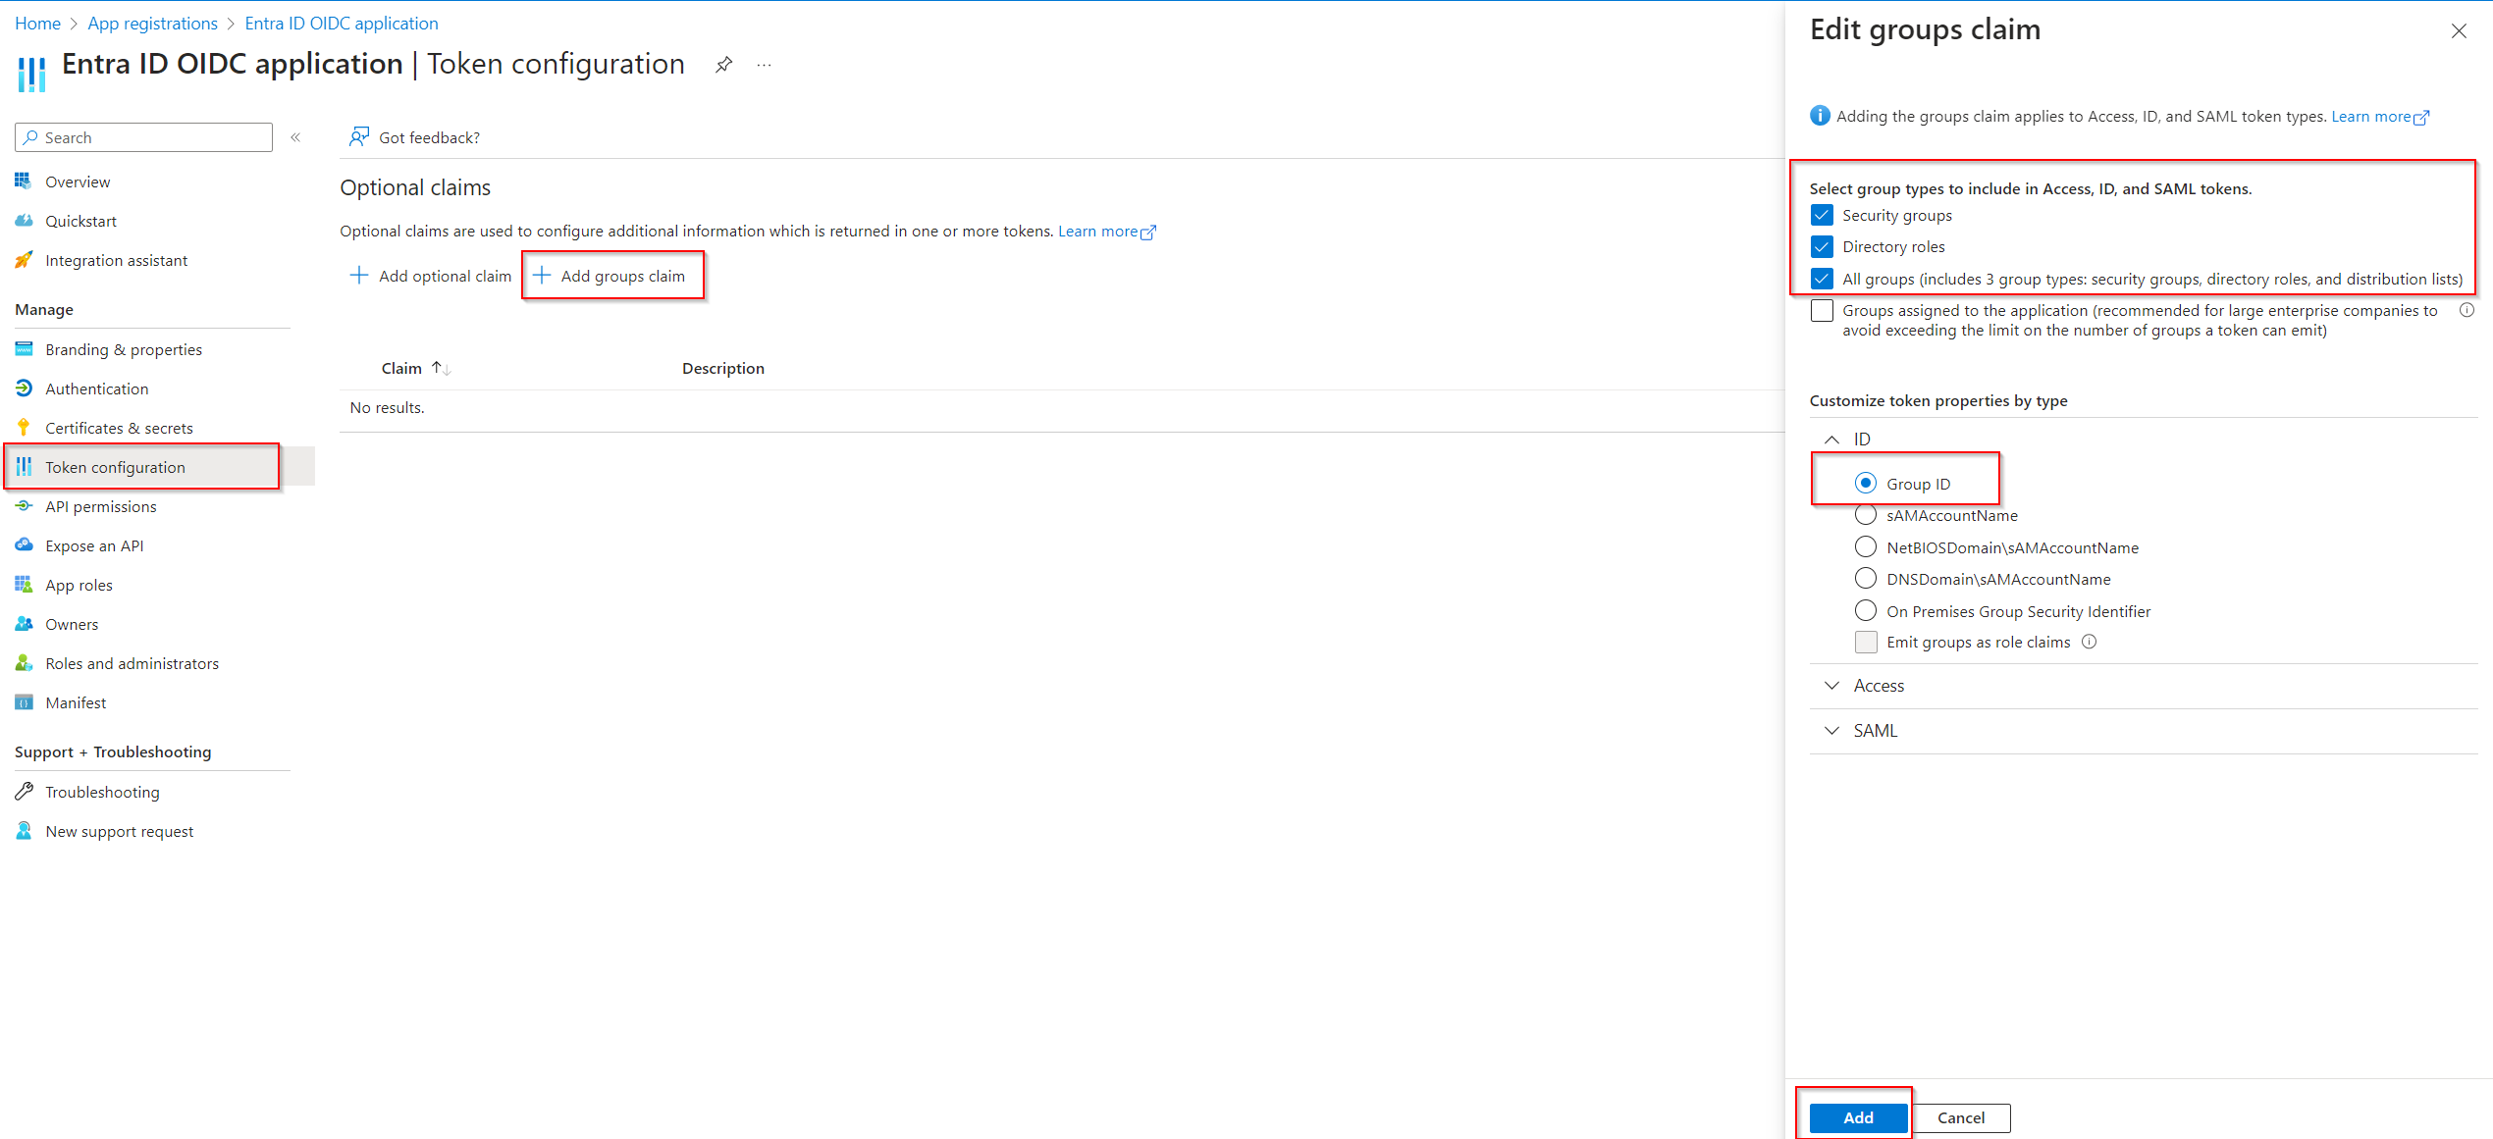
Task: Click the sidebar Search input field
Action: coord(152,137)
